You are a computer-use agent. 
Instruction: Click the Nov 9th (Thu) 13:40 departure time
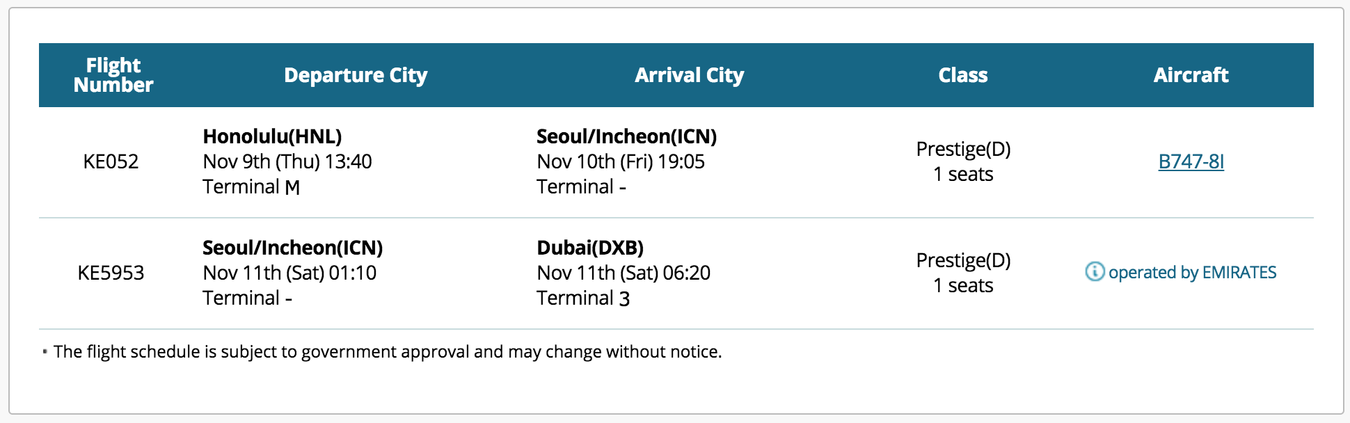pyautogui.click(x=287, y=161)
